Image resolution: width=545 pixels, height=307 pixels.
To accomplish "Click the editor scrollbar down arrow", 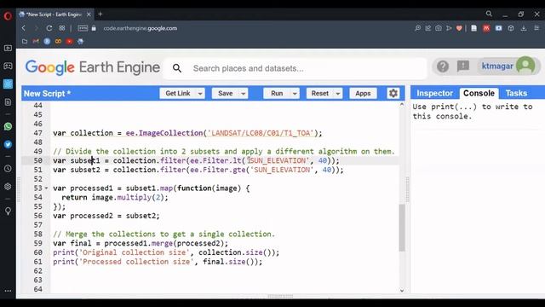I will click(402, 290).
